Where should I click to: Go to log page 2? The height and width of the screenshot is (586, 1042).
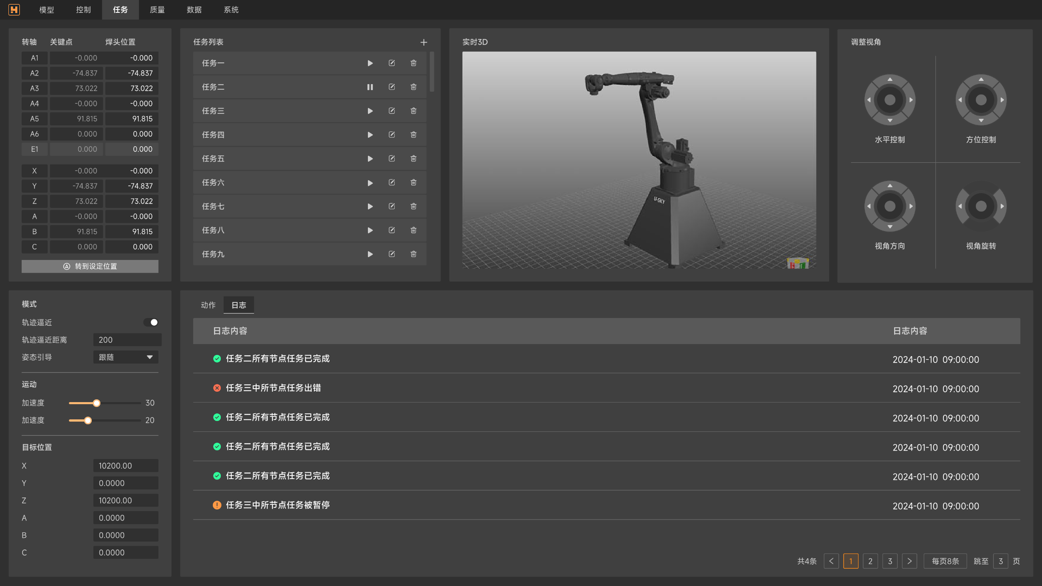[870, 561]
